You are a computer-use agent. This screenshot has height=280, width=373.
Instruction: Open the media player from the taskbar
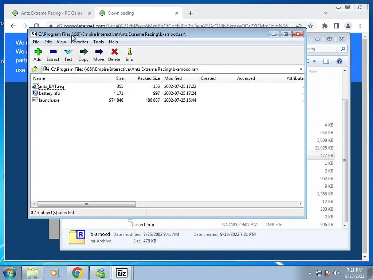54,273
